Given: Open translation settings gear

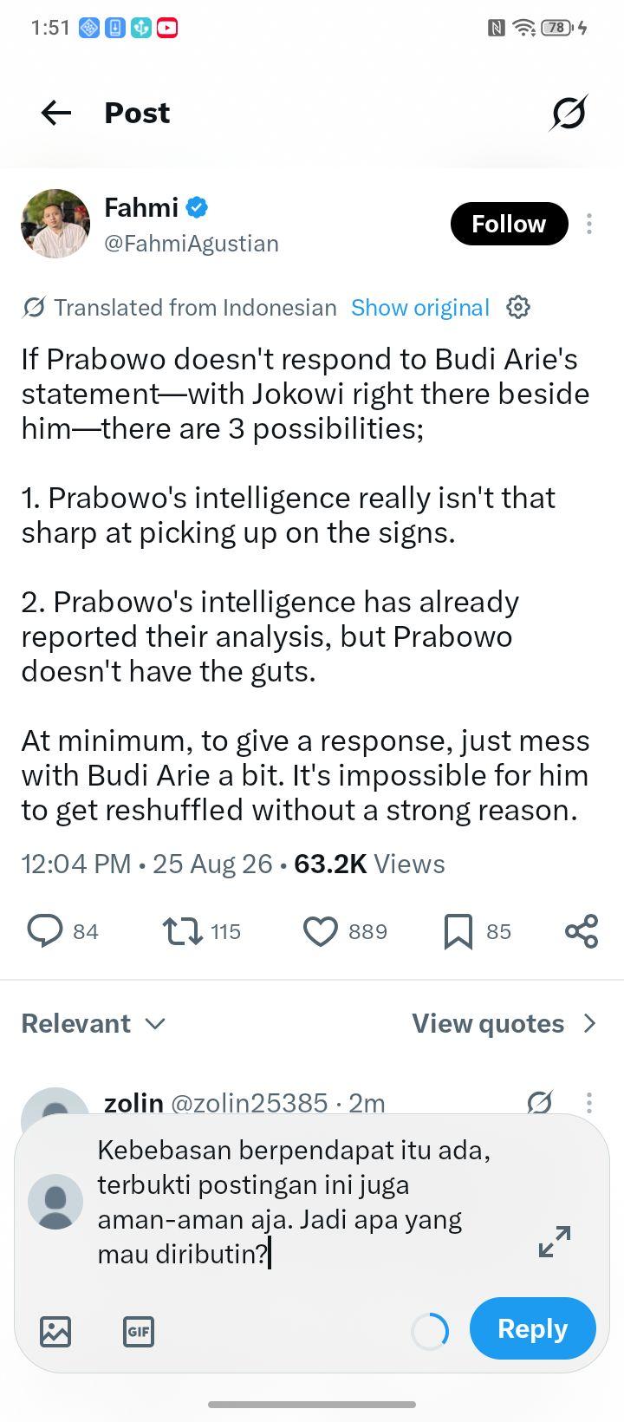Looking at the screenshot, I should (518, 307).
